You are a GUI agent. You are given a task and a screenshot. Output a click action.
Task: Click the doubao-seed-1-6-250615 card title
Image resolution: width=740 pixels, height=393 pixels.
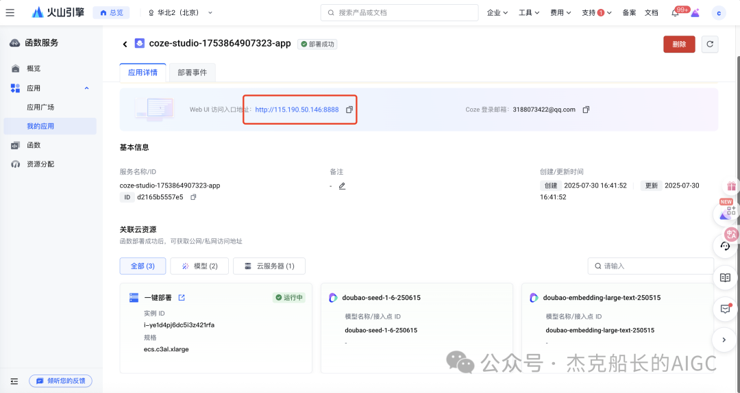382,298
